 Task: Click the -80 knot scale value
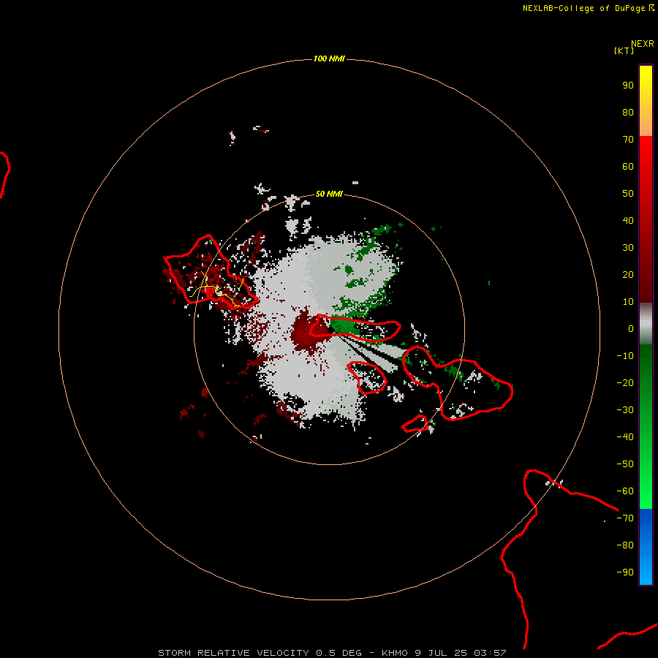[625, 545]
